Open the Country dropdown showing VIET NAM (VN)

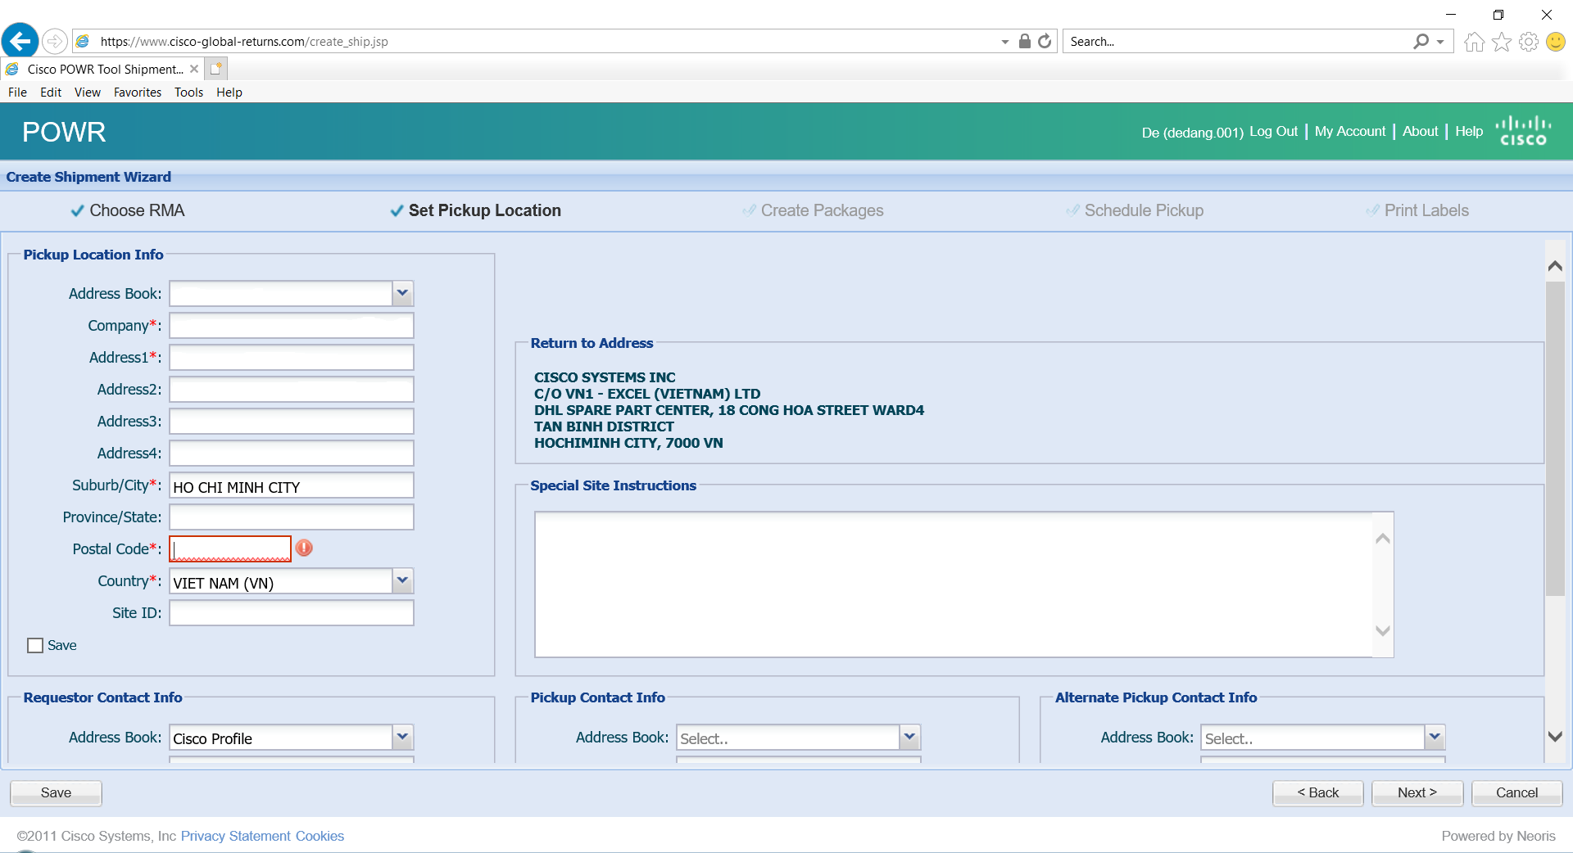click(x=402, y=581)
